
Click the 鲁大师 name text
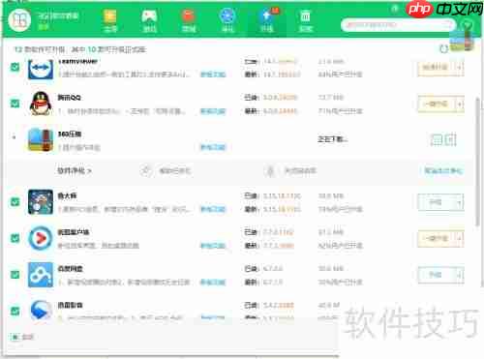click(67, 195)
